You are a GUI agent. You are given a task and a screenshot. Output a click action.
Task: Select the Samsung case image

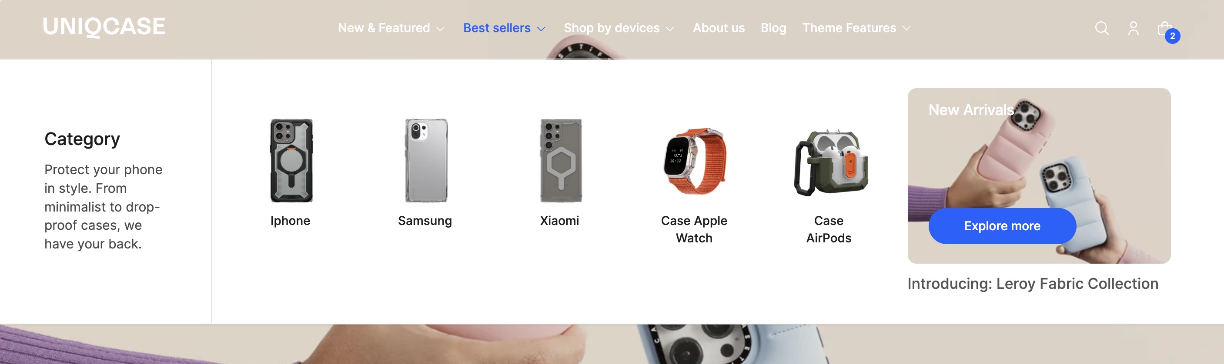[426, 160]
